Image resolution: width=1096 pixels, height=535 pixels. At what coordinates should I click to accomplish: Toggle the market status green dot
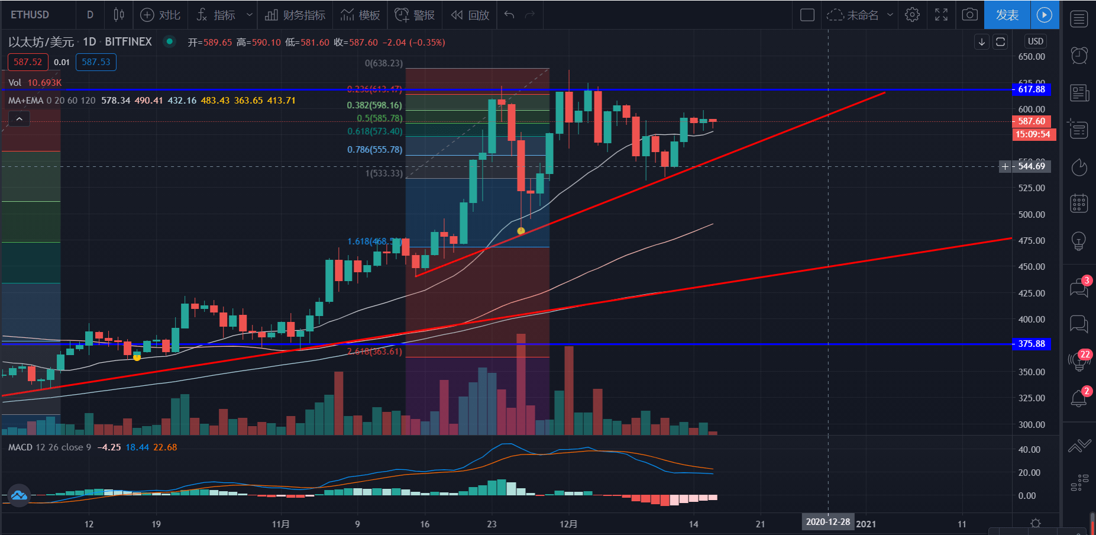(x=170, y=41)
